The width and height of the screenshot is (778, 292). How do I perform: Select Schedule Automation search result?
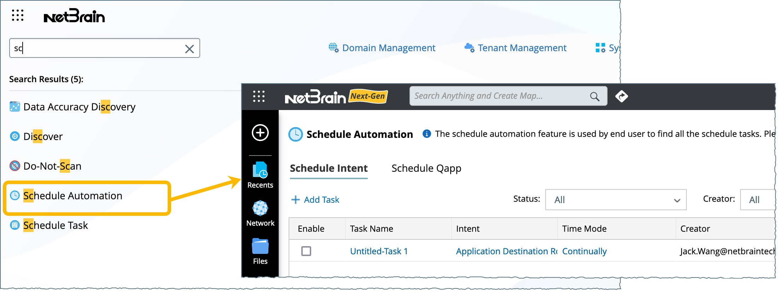click(x=72, y=196)
